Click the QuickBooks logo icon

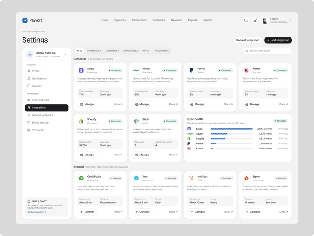[81, 178]
